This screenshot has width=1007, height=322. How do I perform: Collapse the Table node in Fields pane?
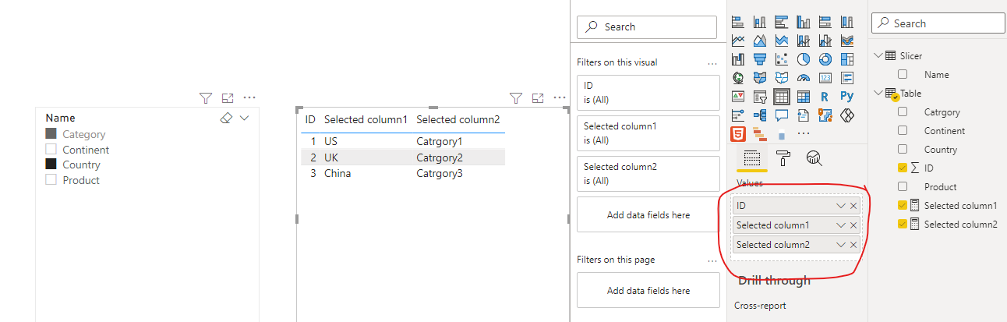(878, 93)
